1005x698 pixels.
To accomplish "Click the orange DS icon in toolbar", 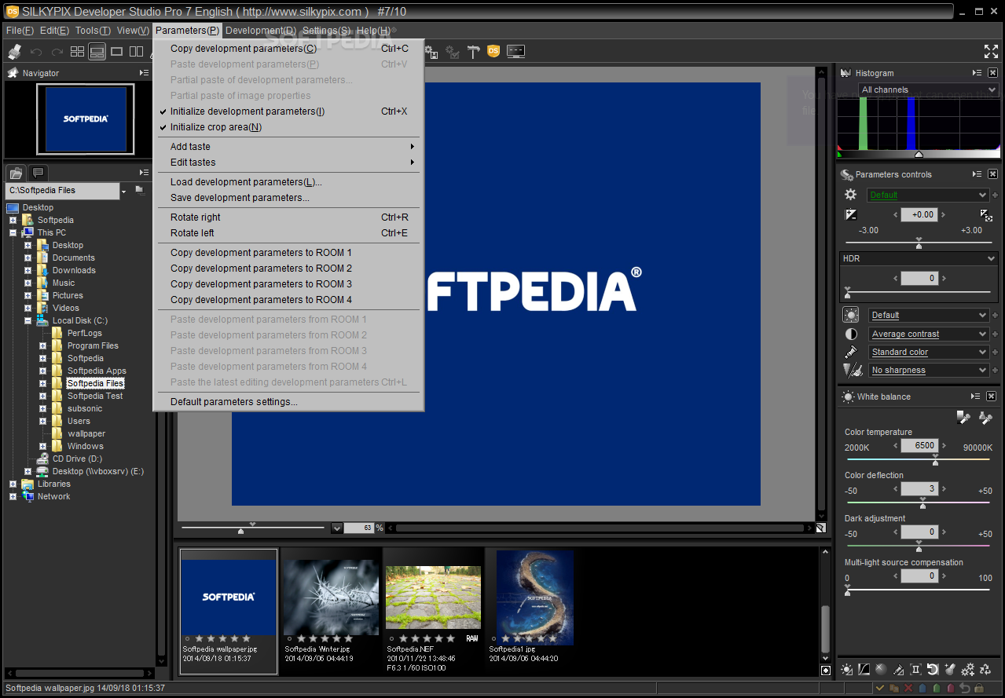I will (493, 52).
